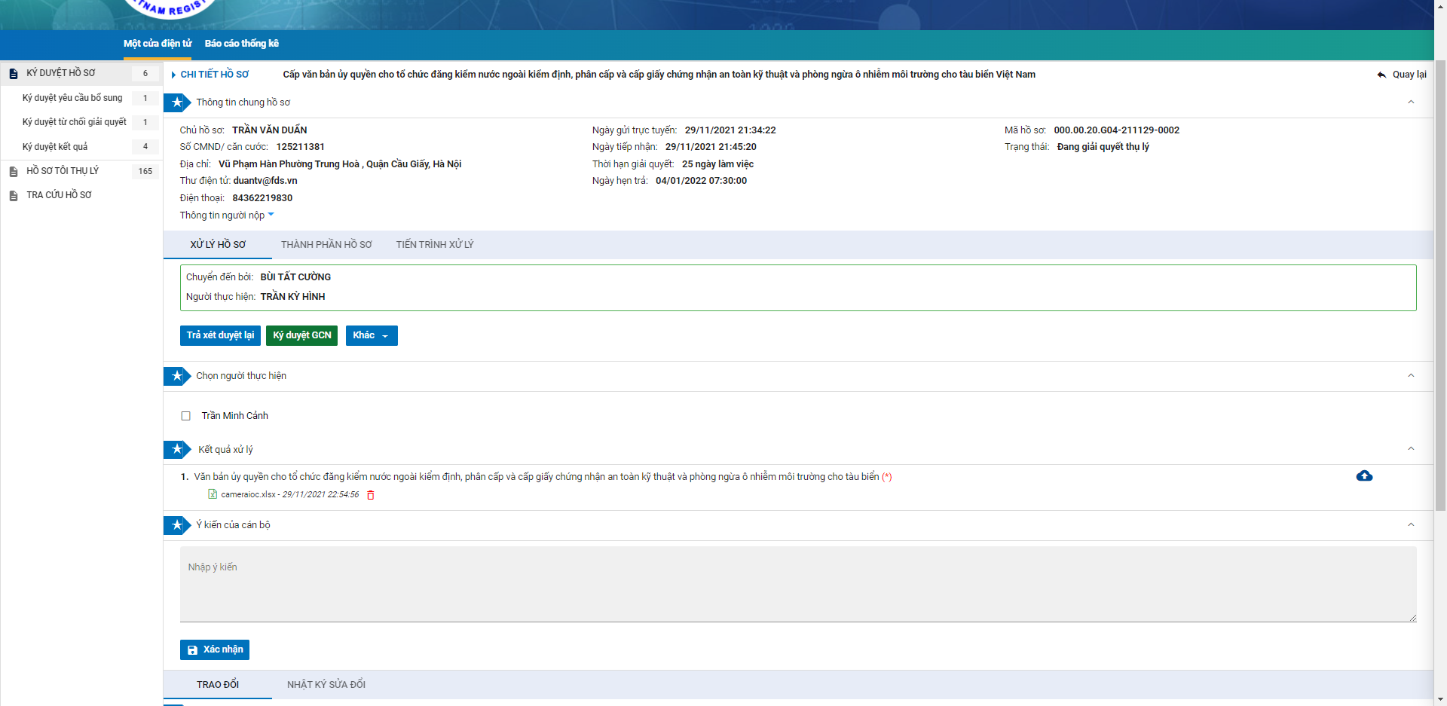The image size is (1447, 706).
Task: Click the cloud upload icon for result document
Action: pos(1364,475)
